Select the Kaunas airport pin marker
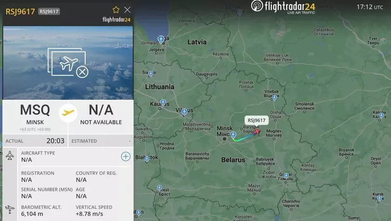391x221 pixels. (x=163, y=103)
